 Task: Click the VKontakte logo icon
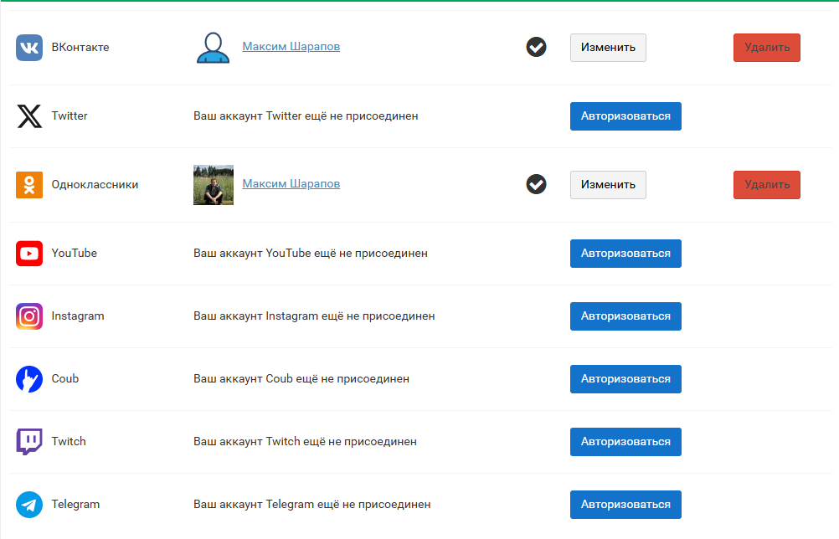click(x=29, y=48)
